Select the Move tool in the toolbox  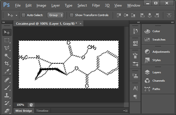[x=7, y=32]
